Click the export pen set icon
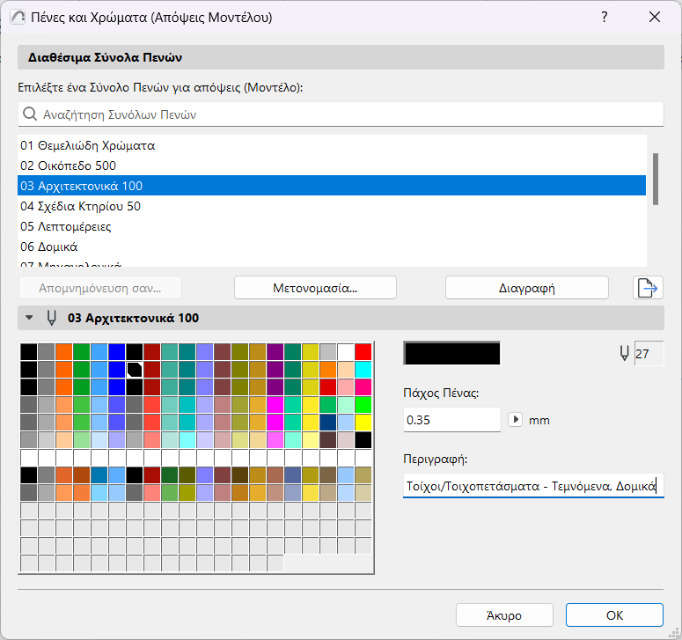 648,288
